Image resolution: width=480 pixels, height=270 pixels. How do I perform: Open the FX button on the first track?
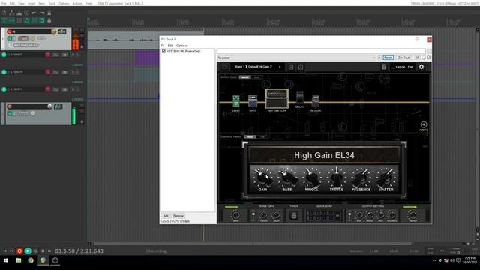[x=62, y=31]
